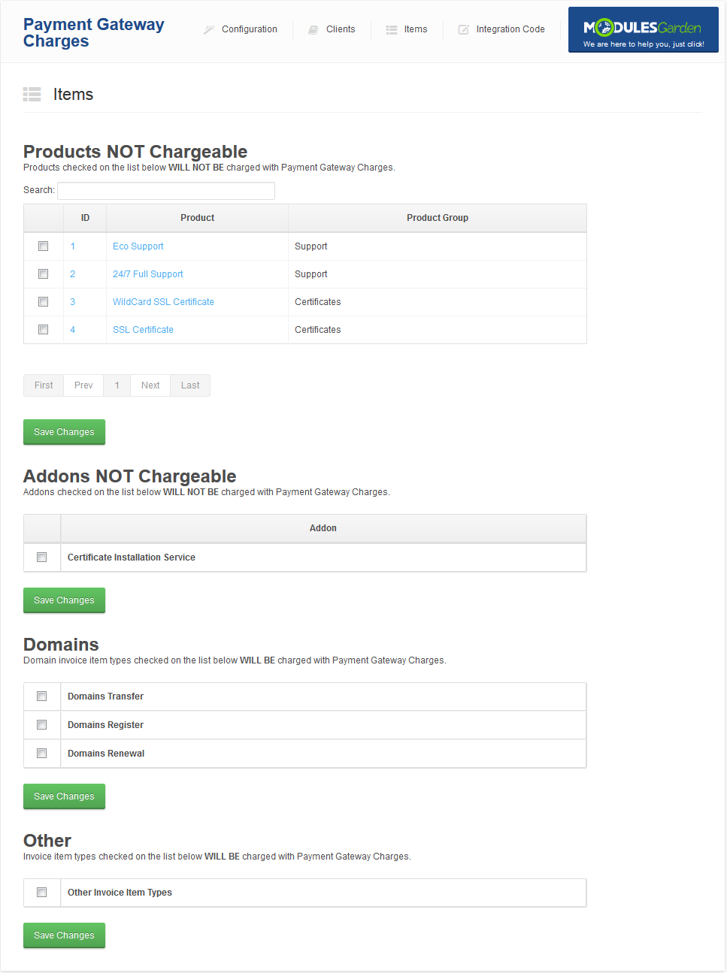This screenshot has height=973, width=727.
Task: Click the Configuration wand icon
Action: pyautogui.click(x=209, y=29)
